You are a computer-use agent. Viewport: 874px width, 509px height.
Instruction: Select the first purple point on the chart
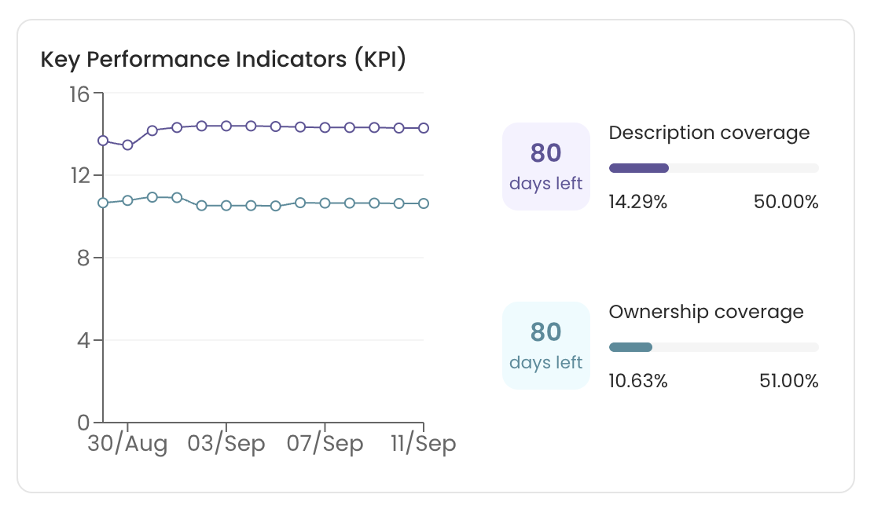pos(103,141)
